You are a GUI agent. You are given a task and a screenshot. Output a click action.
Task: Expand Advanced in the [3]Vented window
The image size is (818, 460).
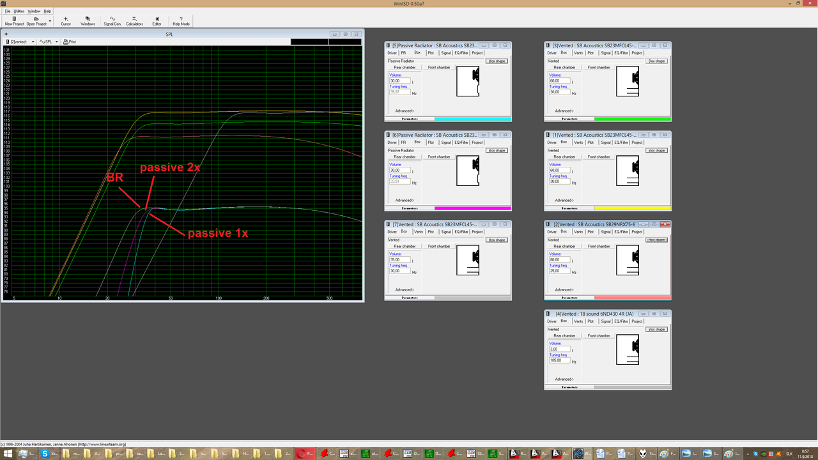point(564,111)
